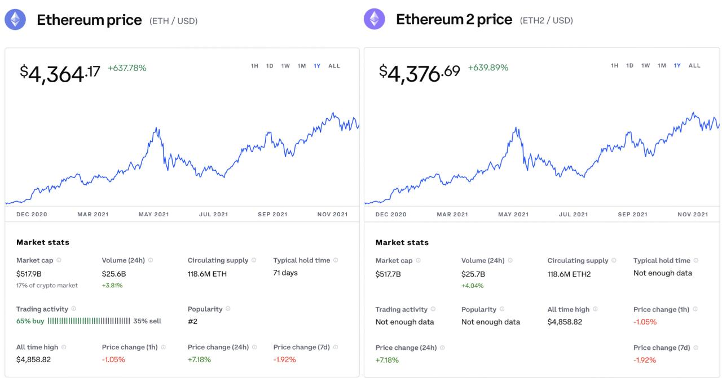Click info icon beside ETH Typical hold time
This screenshot has height=378, width=722.
click(336, 260)
